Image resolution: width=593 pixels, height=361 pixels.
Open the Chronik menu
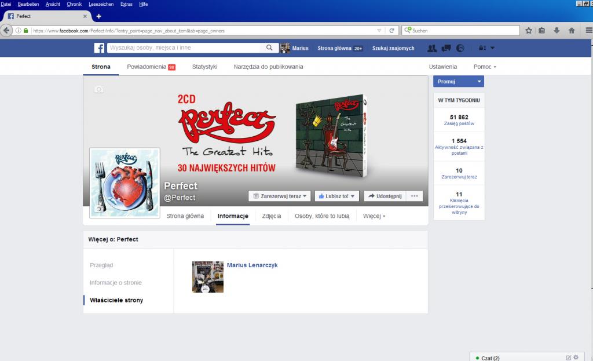tap(74, 4)
